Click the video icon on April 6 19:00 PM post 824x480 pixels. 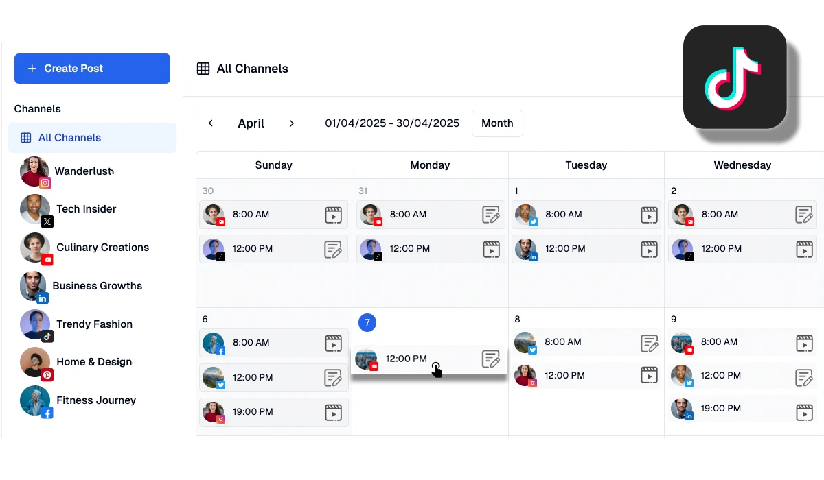click(333, 412)
